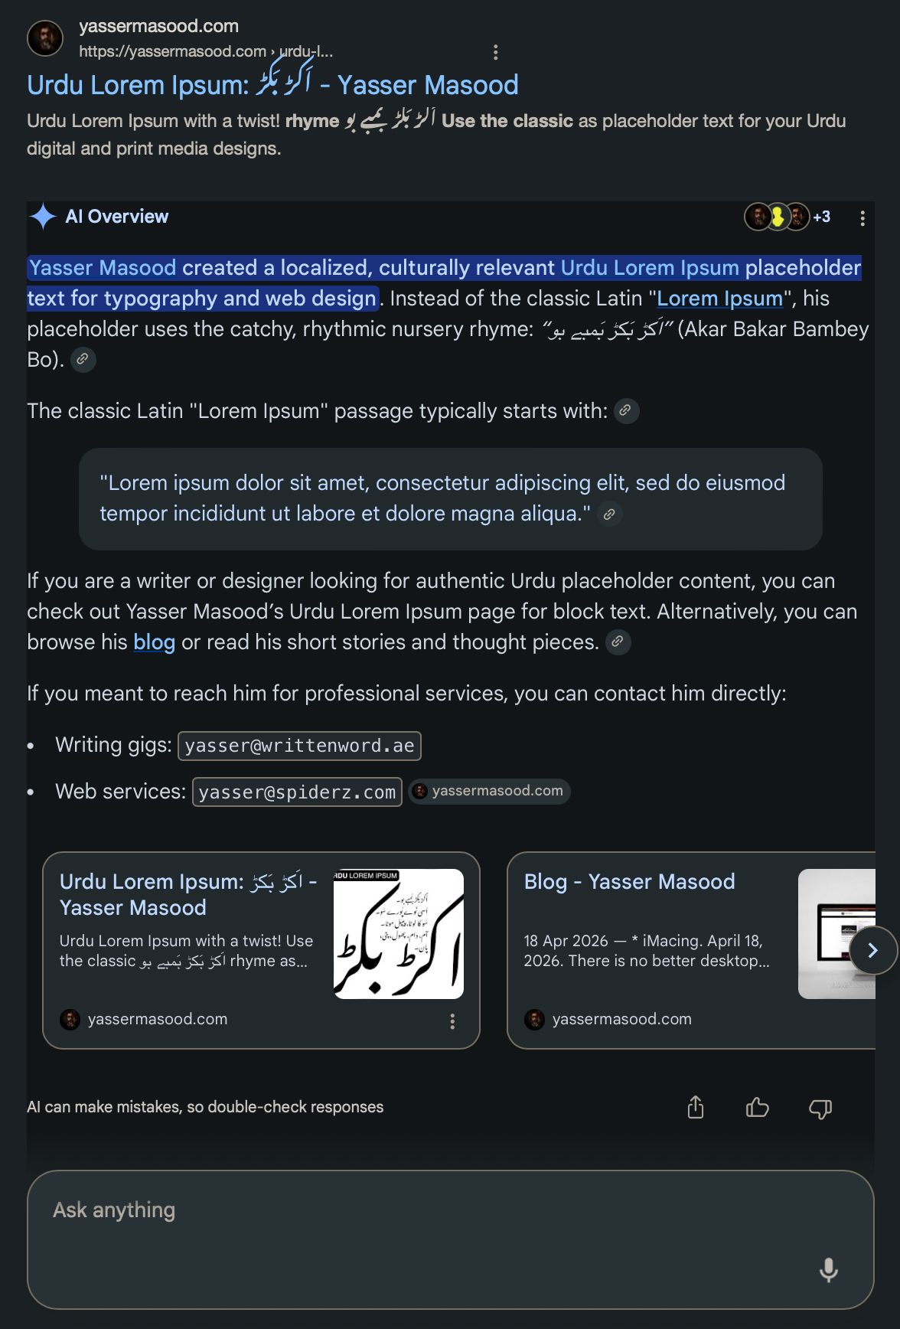Open the Urdu Lorem Ipsum card thumbnail
Screen dimensions: 900x1329
click(399, 934)
